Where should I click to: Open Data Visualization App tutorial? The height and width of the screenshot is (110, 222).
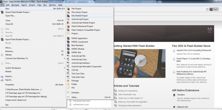coord(127,94)
